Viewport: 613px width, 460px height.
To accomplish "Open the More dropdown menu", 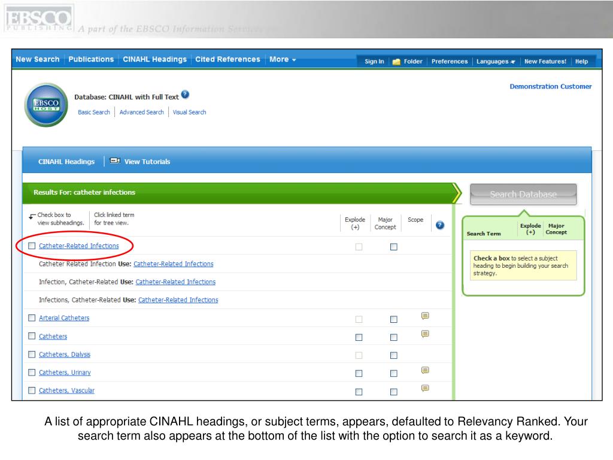I will pos(283,59).
